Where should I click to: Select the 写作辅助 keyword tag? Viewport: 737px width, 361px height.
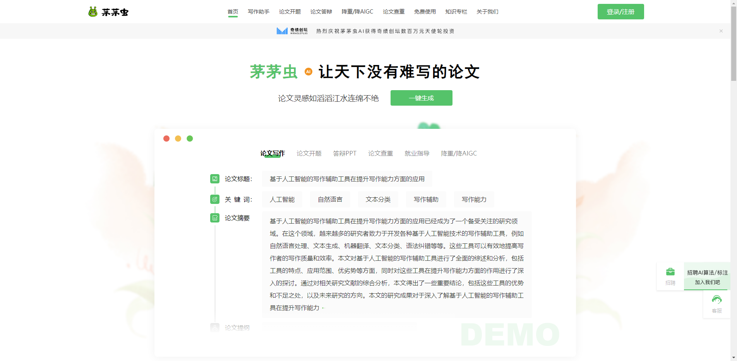point(426,199)
